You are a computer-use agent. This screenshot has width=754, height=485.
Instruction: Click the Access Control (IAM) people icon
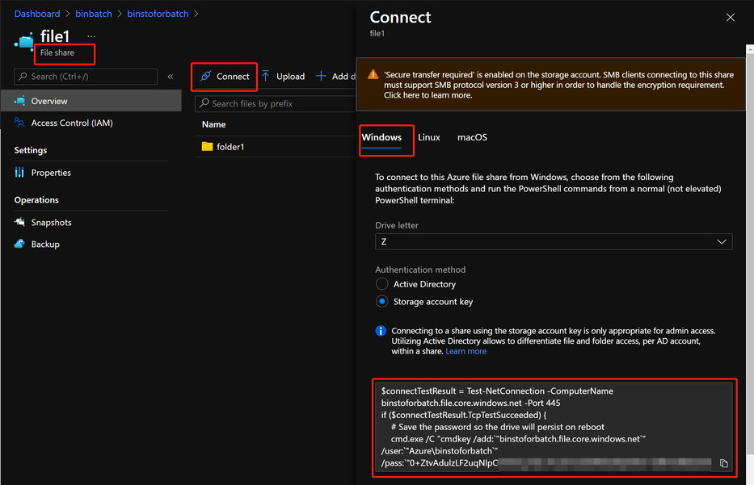(19, 123)
